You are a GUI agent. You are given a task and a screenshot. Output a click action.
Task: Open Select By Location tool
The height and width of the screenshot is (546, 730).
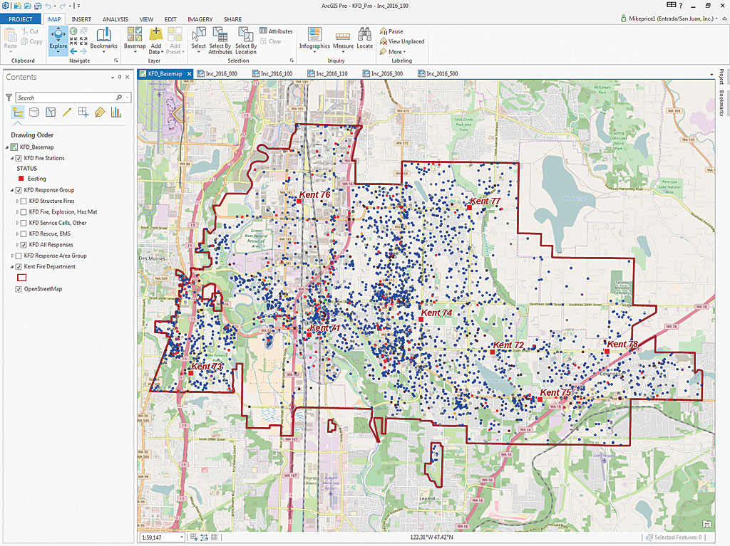[246, 41]
